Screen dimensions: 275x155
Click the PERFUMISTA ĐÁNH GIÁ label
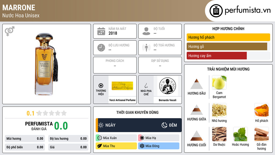(39, 126)
